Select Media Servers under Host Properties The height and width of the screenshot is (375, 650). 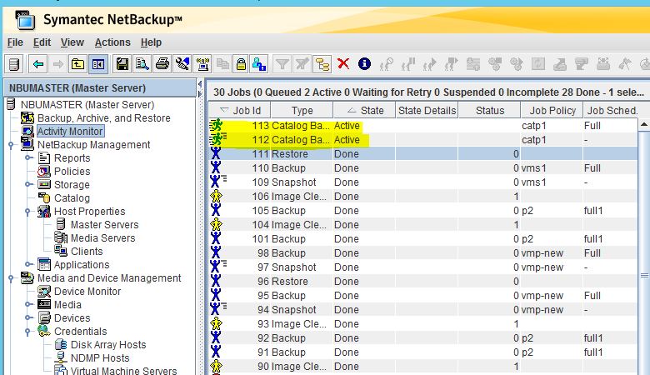102,237
